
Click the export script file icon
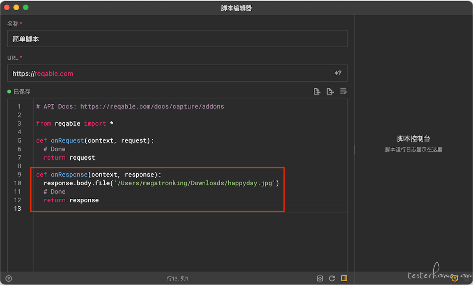pos(330,92)
